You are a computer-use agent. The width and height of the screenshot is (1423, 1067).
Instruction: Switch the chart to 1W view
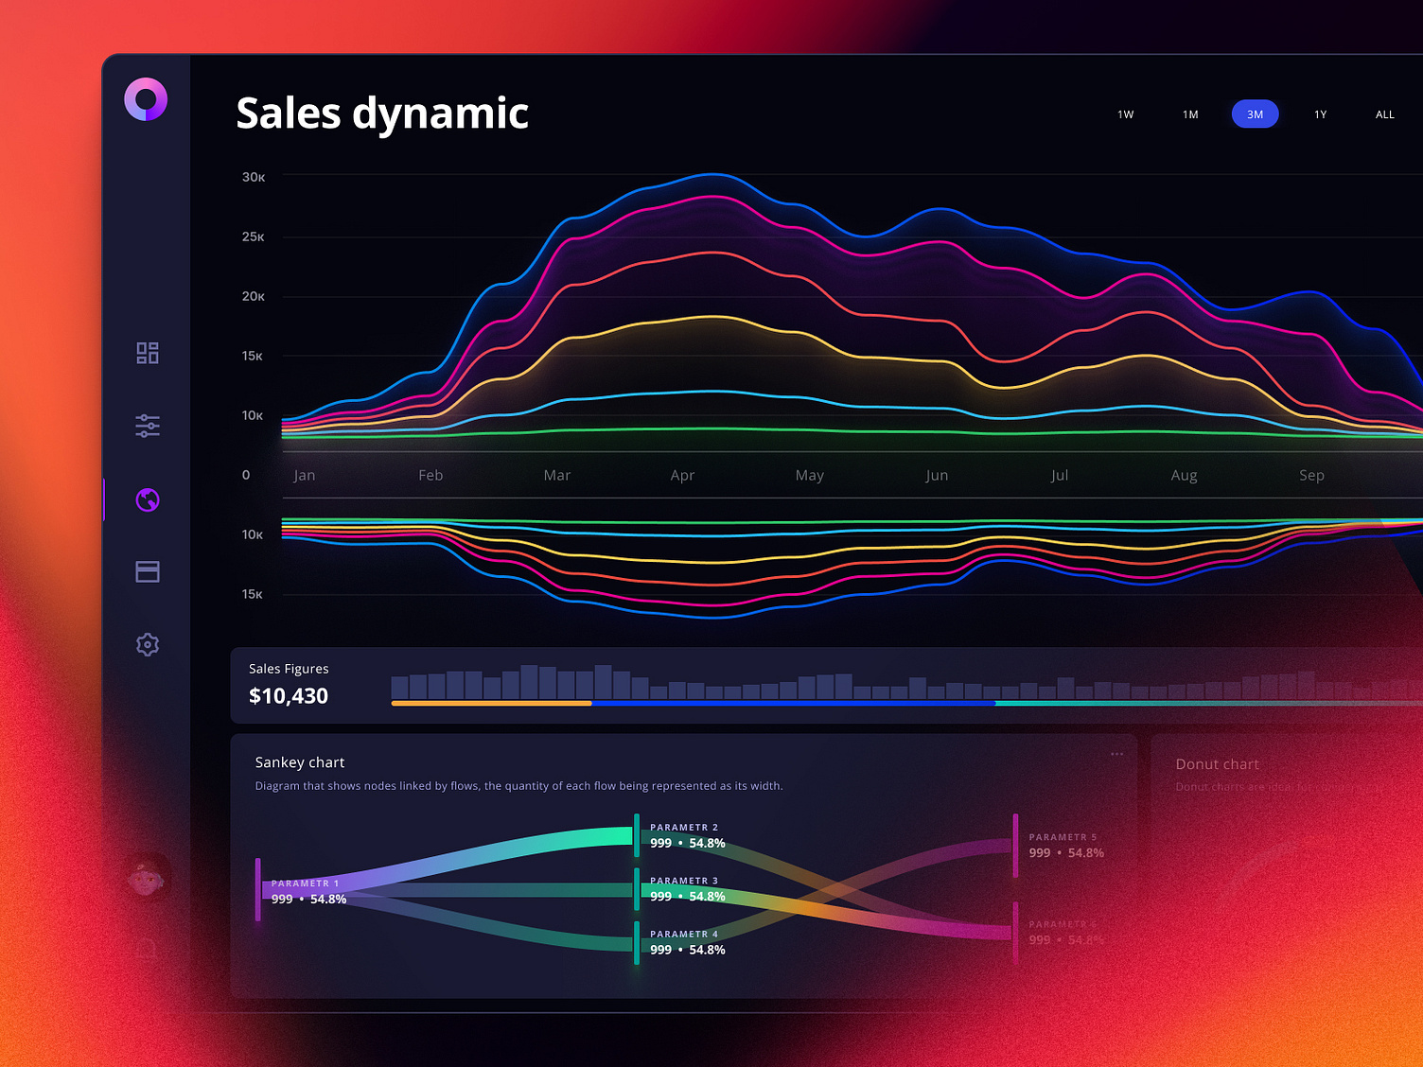tap(1125, 114)
